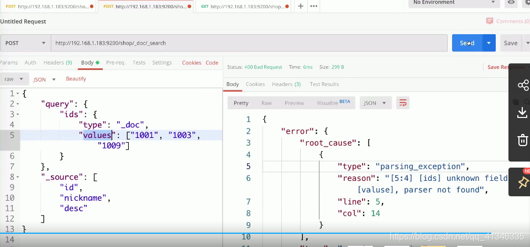This screenshot has height=247, width=530.
Task: Open the response Headers (3) tab
Action: tap(286, 84)
